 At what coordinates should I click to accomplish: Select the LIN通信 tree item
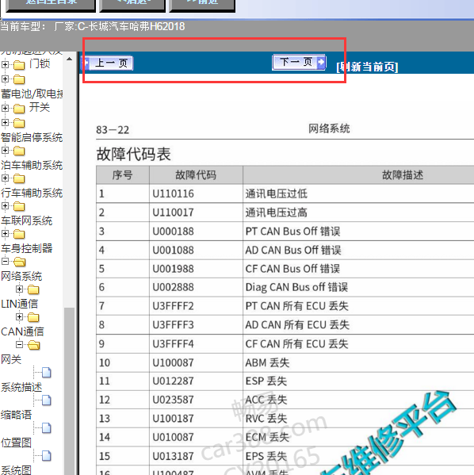(19, 304)
